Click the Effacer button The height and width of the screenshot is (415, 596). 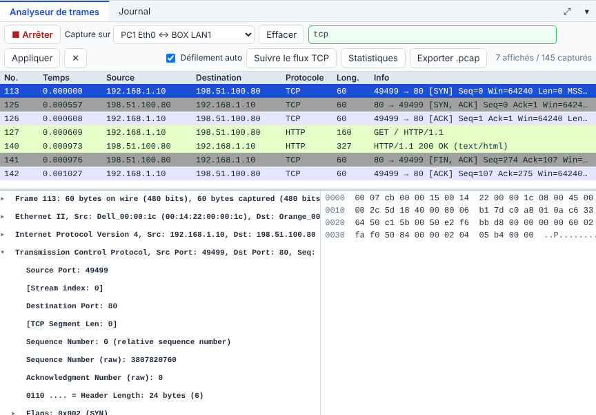(281, 35)
